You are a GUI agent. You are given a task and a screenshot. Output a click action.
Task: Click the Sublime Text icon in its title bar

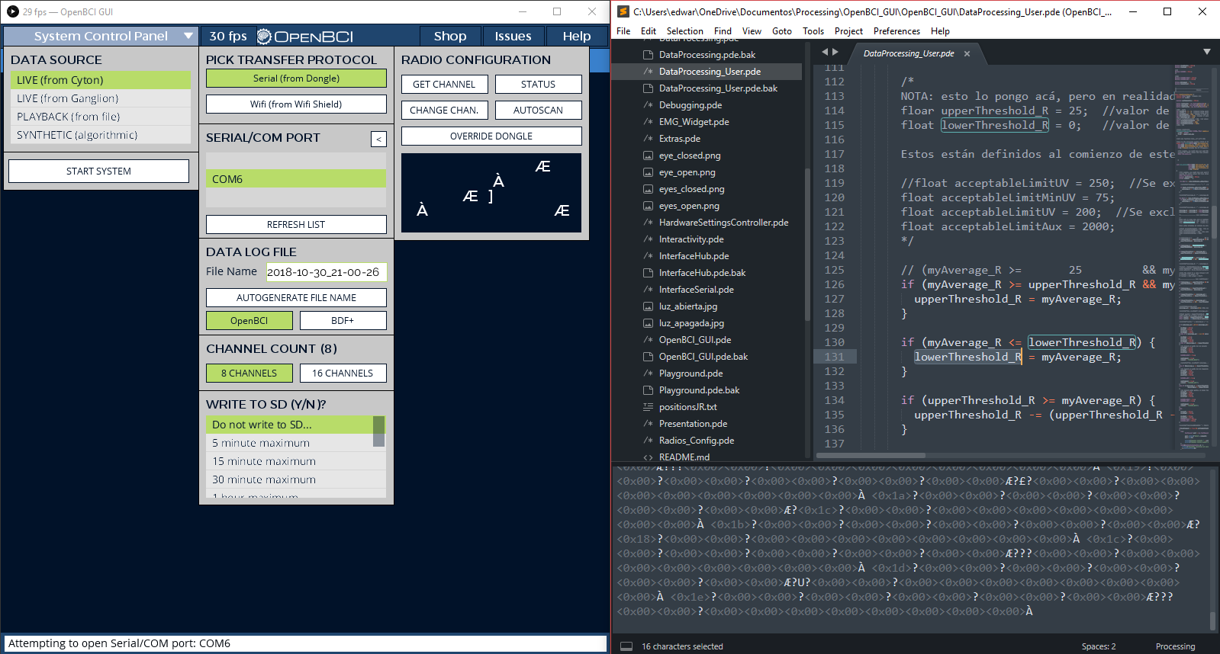click(623, 11)
